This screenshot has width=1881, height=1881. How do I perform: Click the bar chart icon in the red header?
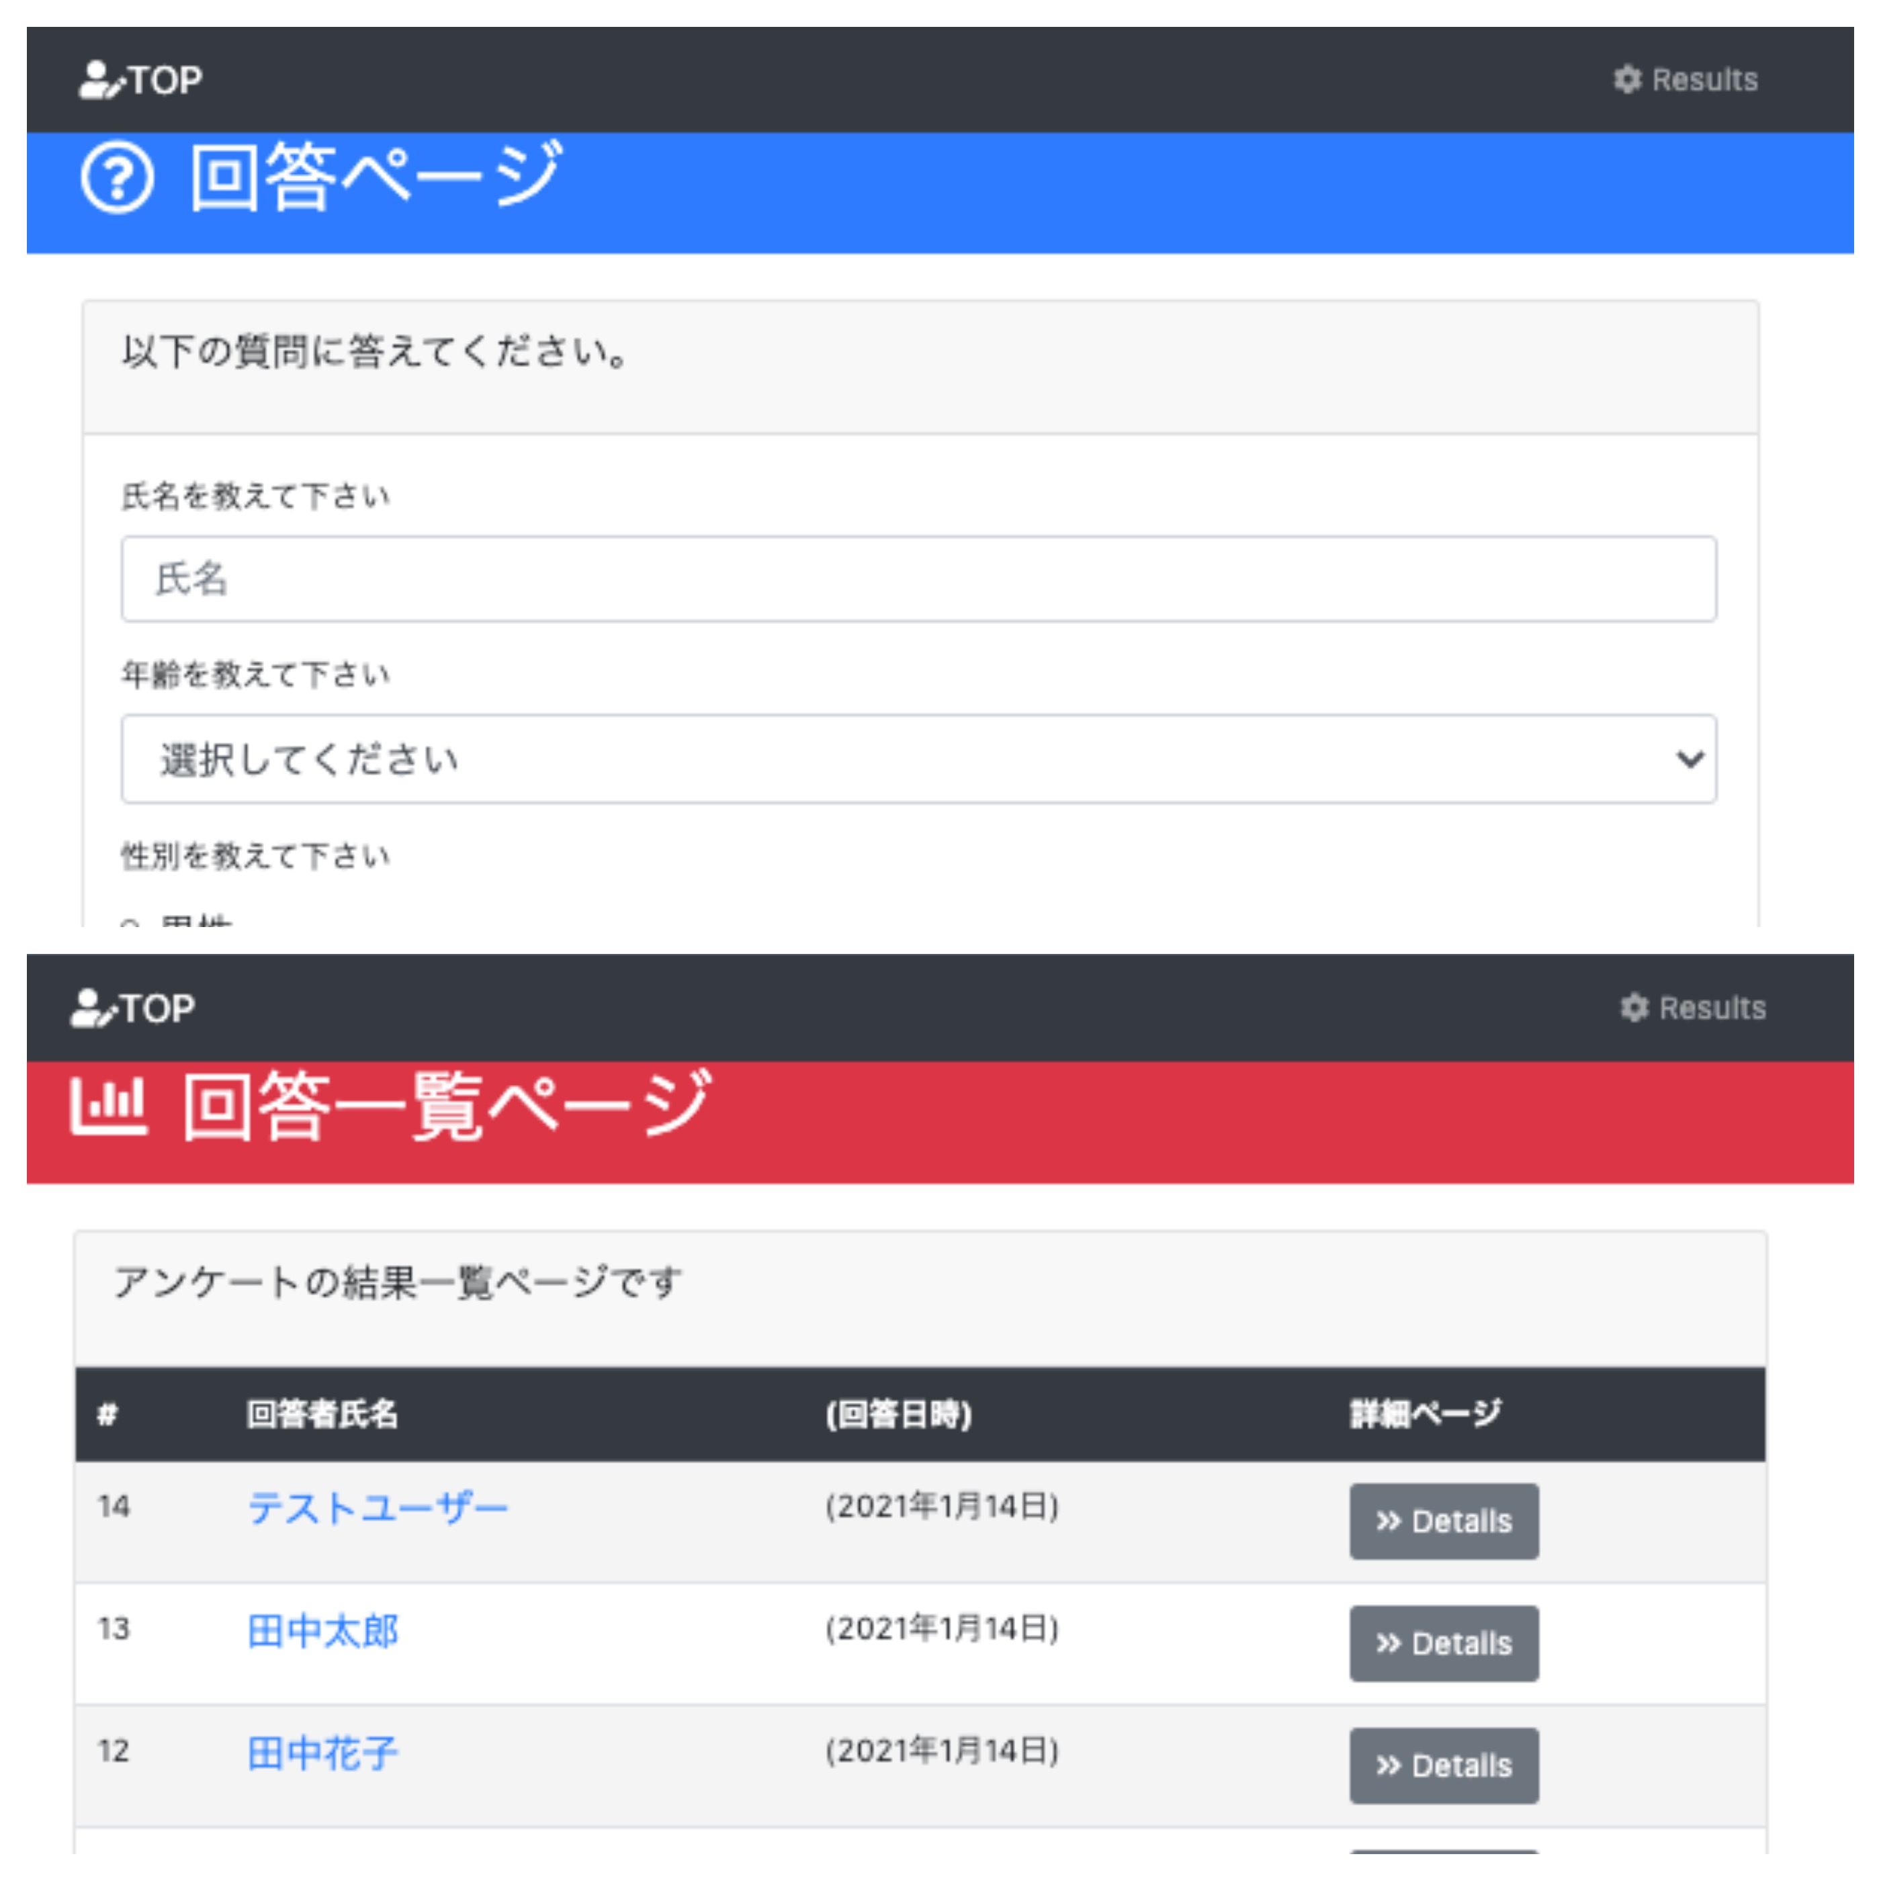[x=108, y=1106]
